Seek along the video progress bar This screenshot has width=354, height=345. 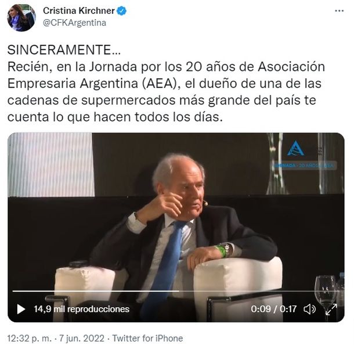tap(176, 291)
